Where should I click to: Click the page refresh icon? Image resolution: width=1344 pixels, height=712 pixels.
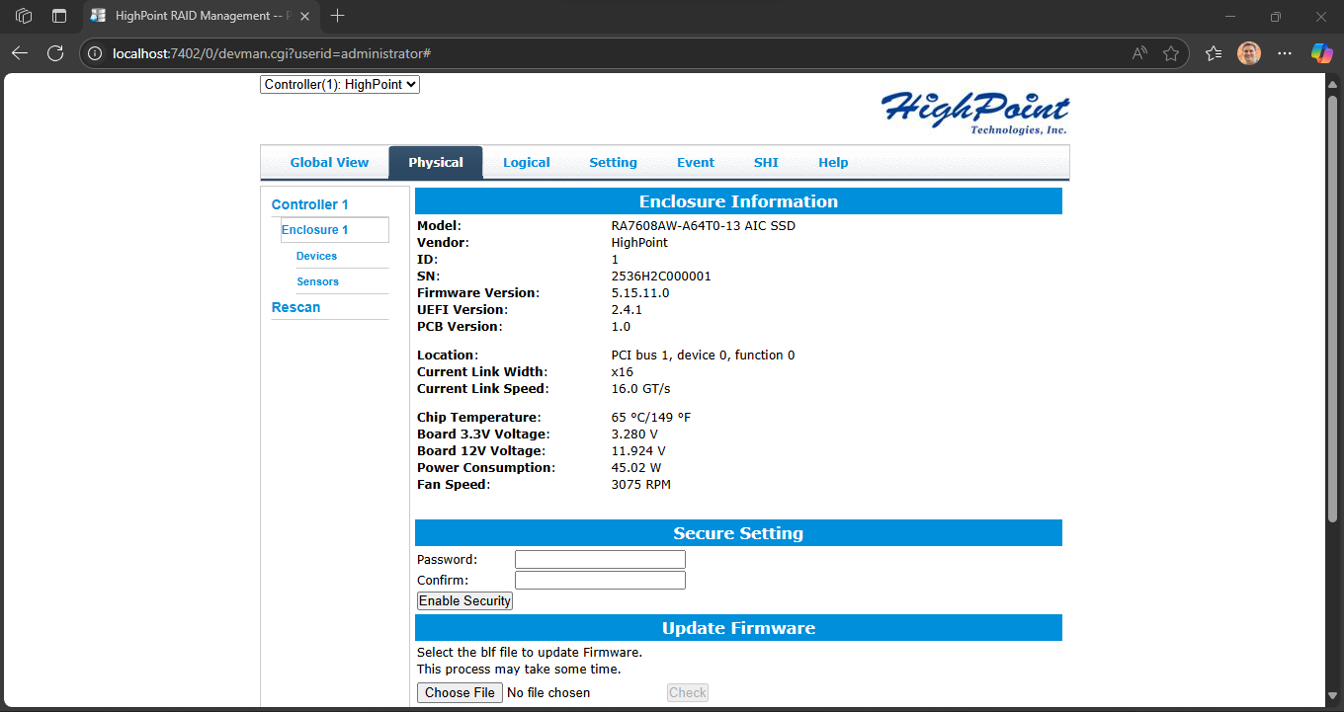56,53
